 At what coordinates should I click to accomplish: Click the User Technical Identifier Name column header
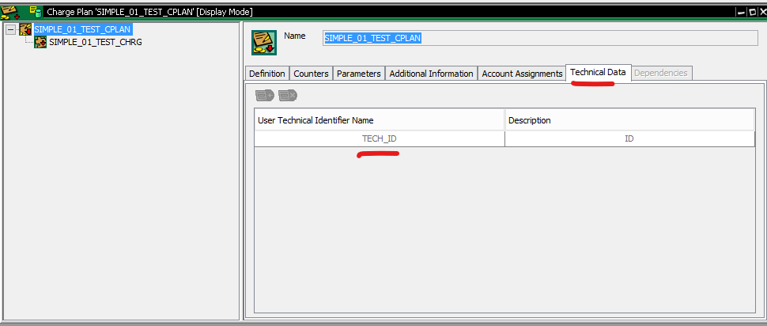(x=379, y=120)
